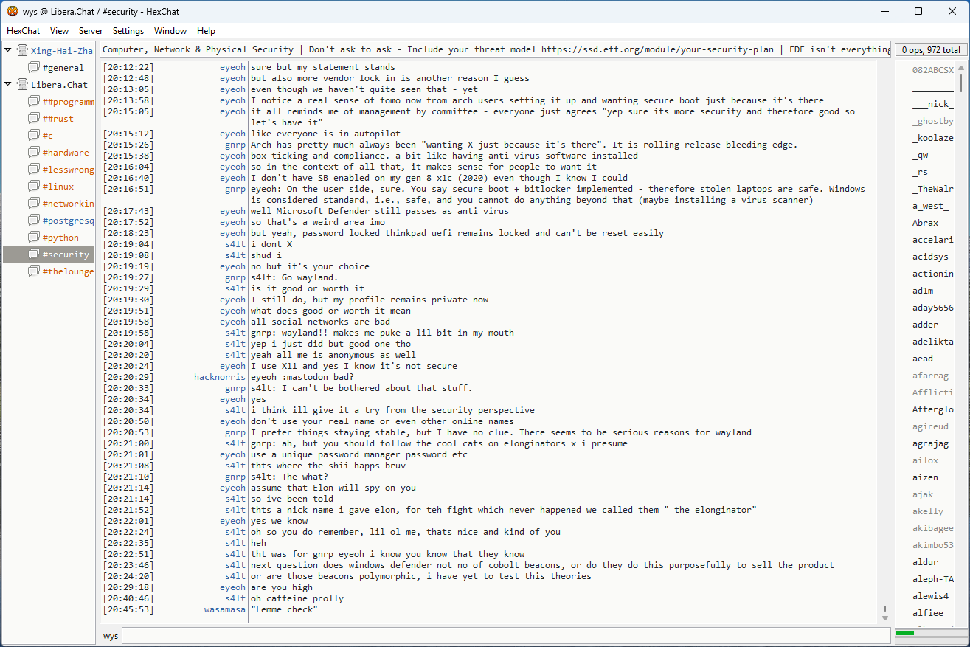Click the #lesswrong channel icon
The image size is (970, 647).
[34, 169]
